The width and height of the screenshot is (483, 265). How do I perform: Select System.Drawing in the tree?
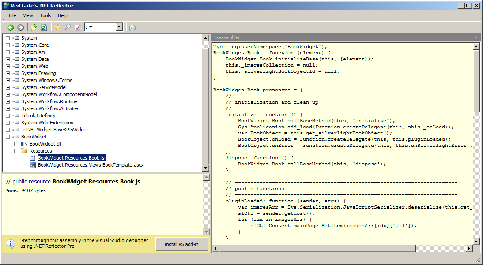[x=38, y=73]
